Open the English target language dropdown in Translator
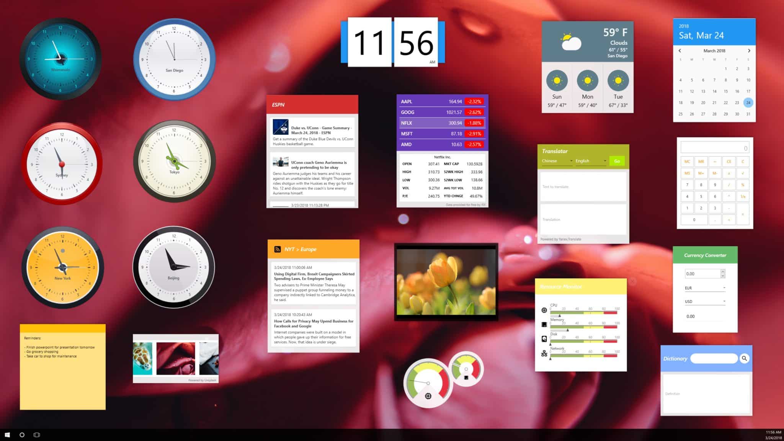Screen dimensions: 784x441 [591, 161]
